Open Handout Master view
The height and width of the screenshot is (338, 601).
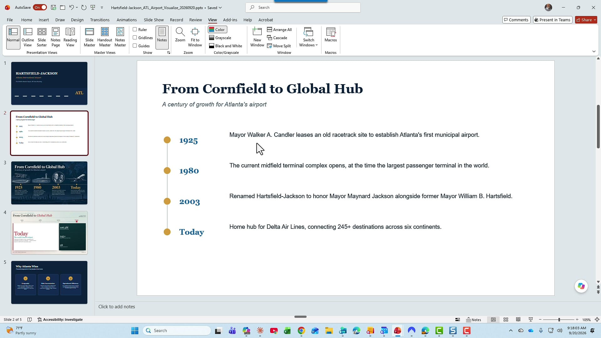coord(105,37)
